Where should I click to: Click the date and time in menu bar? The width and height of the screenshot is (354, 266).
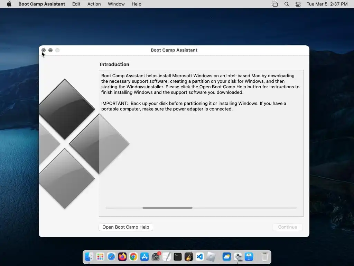coord(327,4)
